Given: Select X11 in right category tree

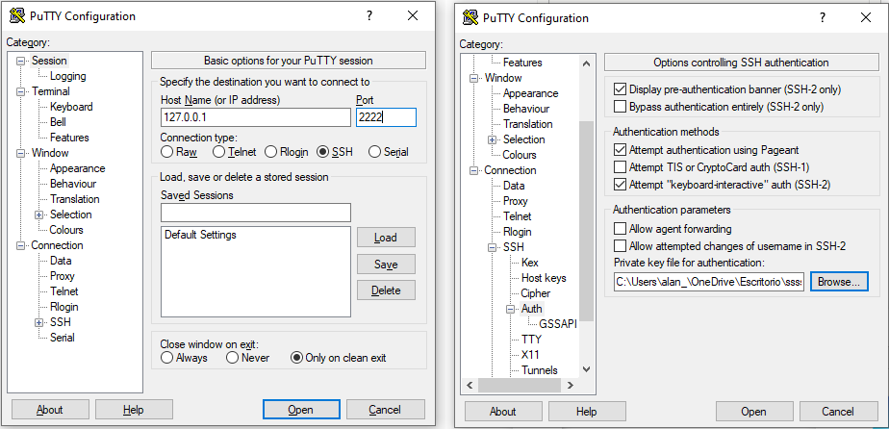Looking at the screenshot, I should click(x=530, y=355).
